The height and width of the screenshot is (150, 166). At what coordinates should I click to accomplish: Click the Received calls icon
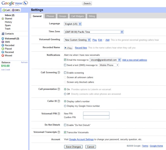point(3,52)
